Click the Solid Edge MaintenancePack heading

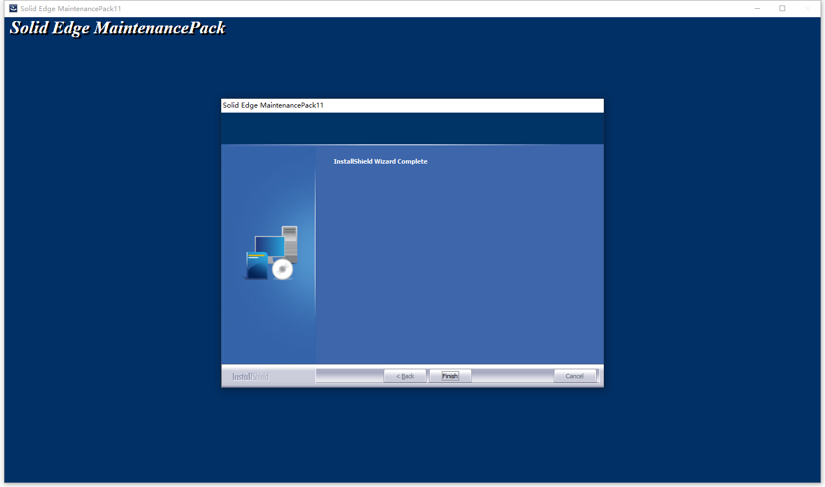click(x=118, y=28)
